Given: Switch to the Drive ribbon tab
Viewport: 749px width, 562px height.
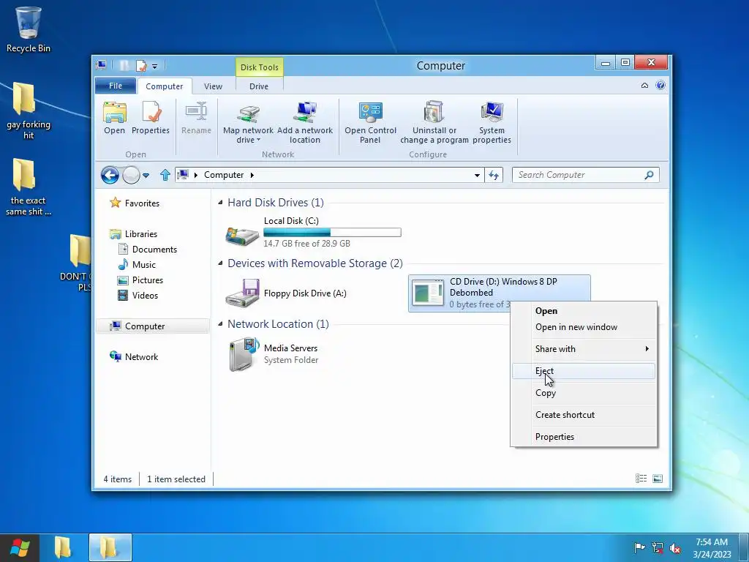Looking at the screenshot, I should coord(259,86).
